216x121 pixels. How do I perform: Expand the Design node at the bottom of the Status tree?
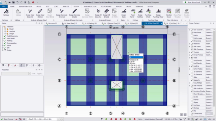click(x=2, y=50)
